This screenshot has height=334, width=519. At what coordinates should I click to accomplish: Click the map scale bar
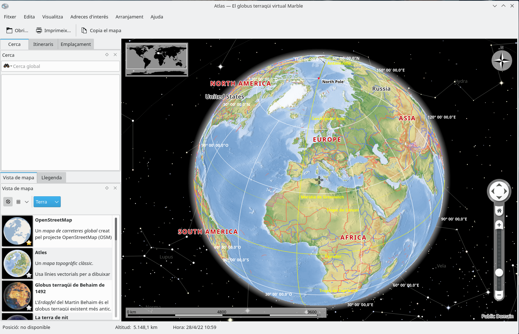(226, 313)
